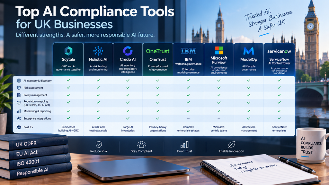Select the 'ServiceNow enterprises' cell

pos(279,129)
